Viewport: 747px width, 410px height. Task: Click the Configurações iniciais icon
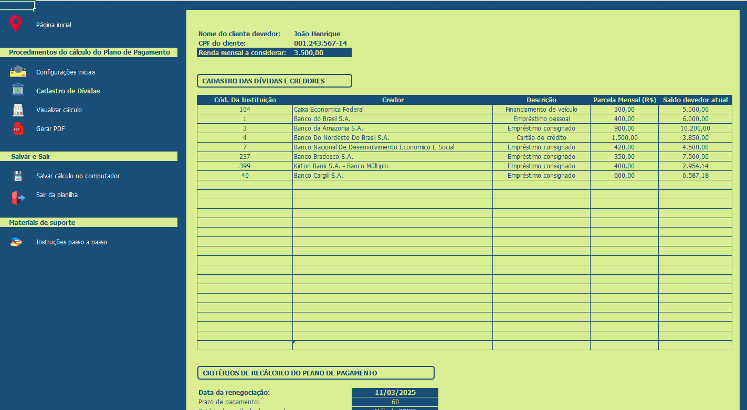click(18, 72)
